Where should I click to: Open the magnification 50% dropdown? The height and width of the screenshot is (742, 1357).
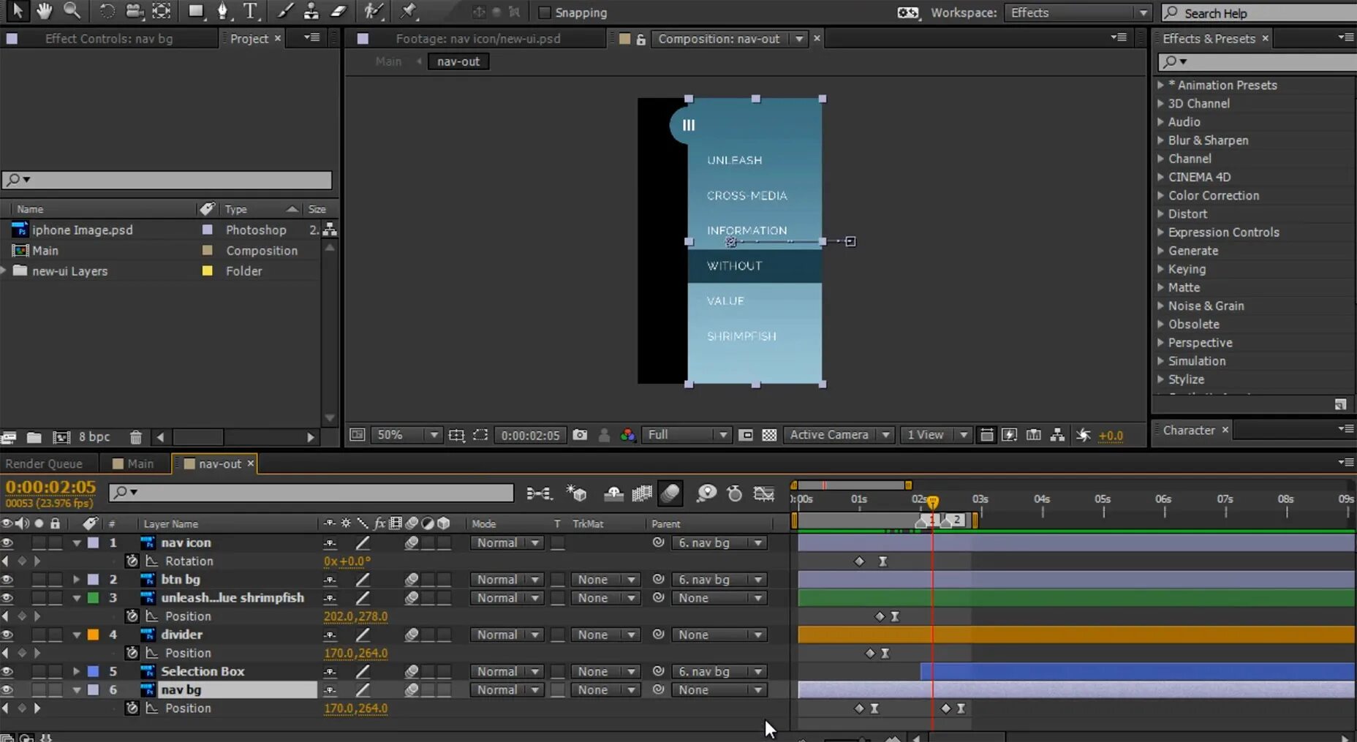point(406,435)
